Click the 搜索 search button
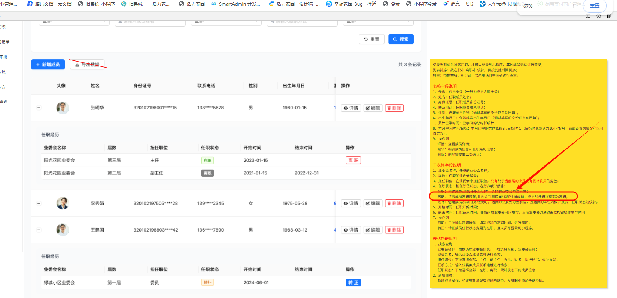Screen dimensions: 617x298 [x=401, y=39]
